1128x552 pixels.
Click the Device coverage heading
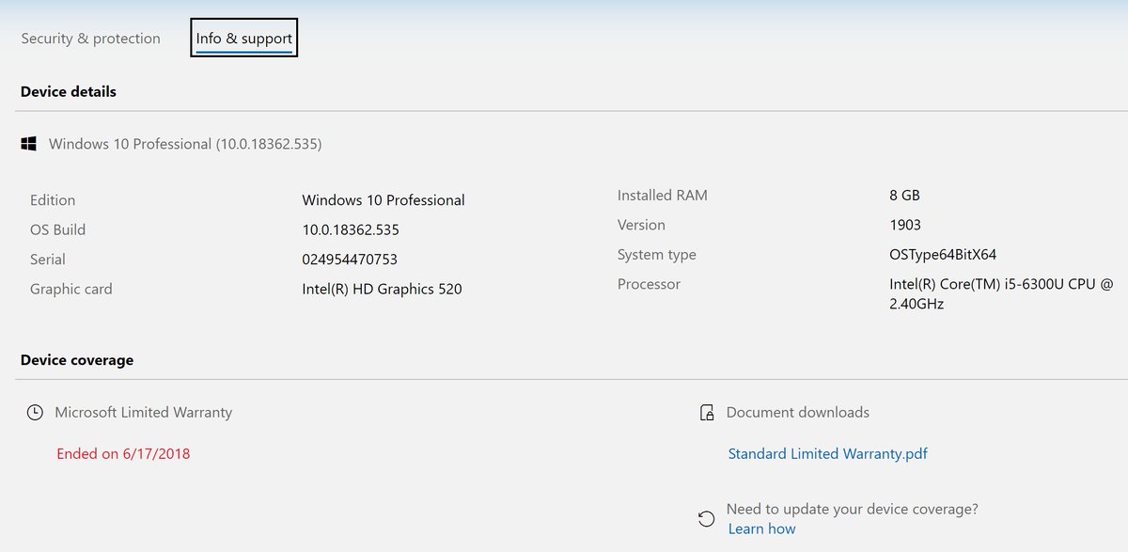[x=77, y=359]
